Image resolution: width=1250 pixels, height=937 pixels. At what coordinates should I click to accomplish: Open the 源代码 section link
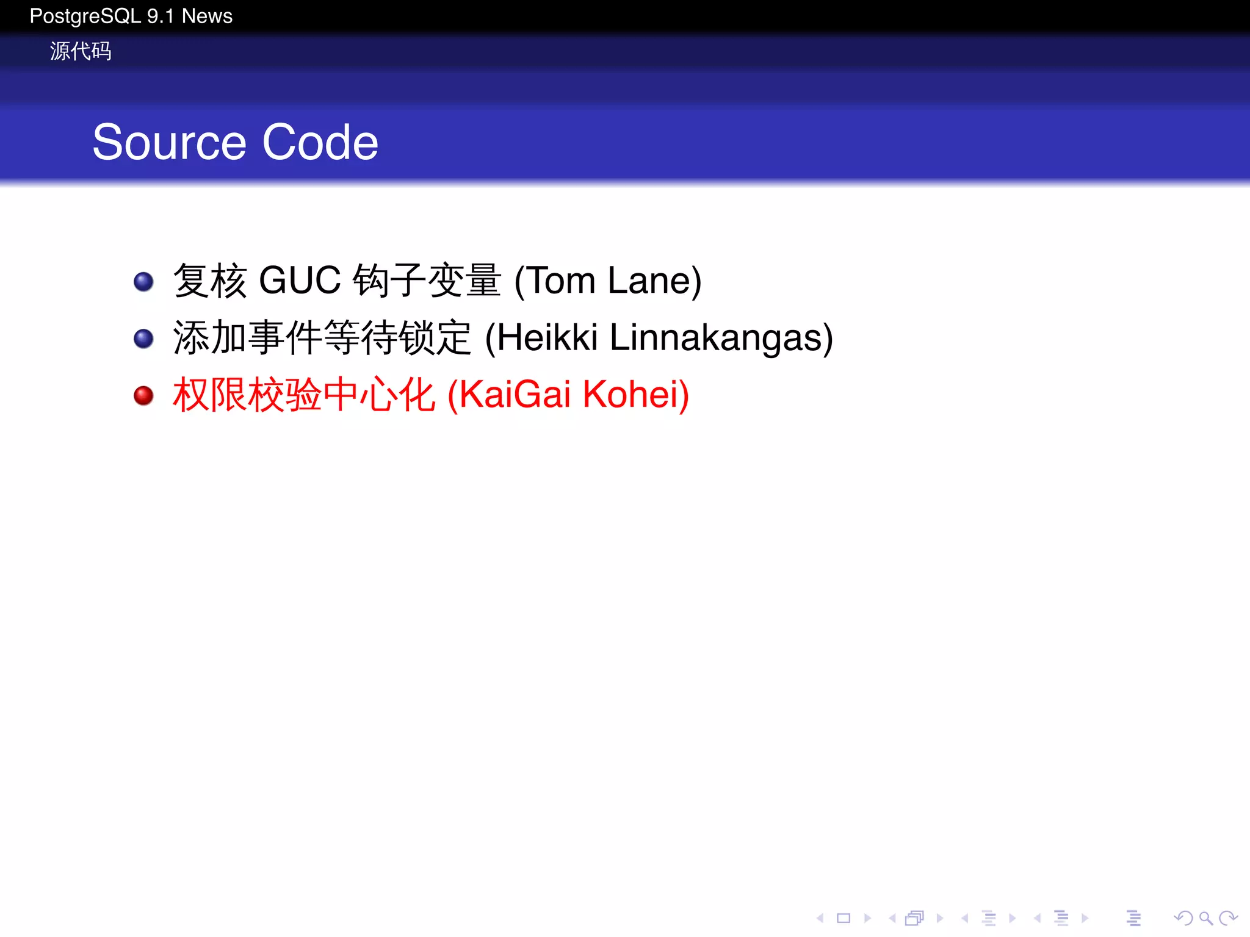point(81,51)
